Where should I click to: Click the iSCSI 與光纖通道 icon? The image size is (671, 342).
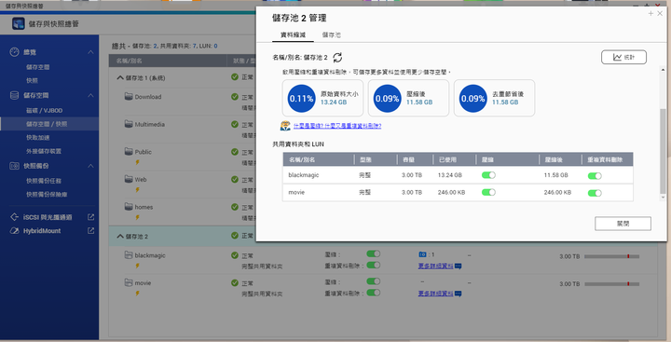[14, 217]
